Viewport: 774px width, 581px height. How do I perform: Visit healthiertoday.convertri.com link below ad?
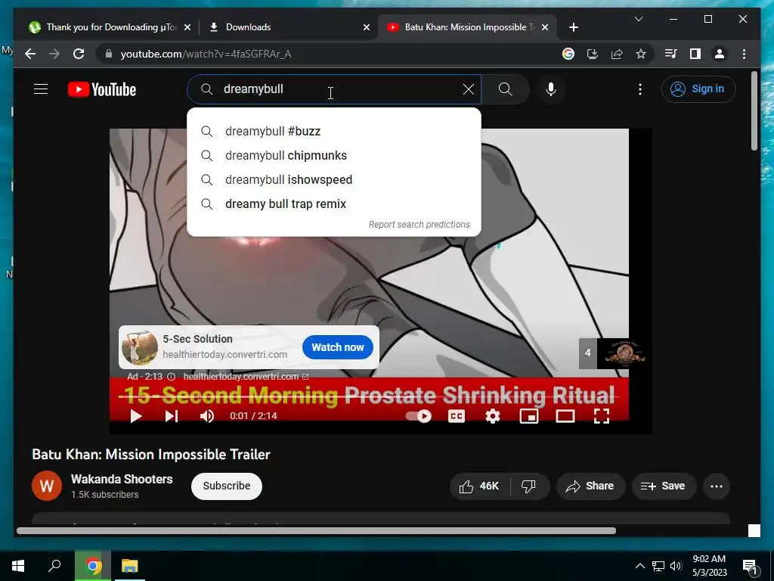[x=246, y=377]
